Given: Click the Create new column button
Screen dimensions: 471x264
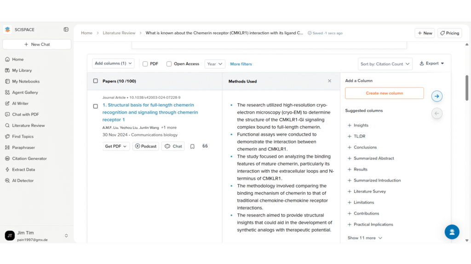Looking at the screenshot, I should tap(384, 93).
